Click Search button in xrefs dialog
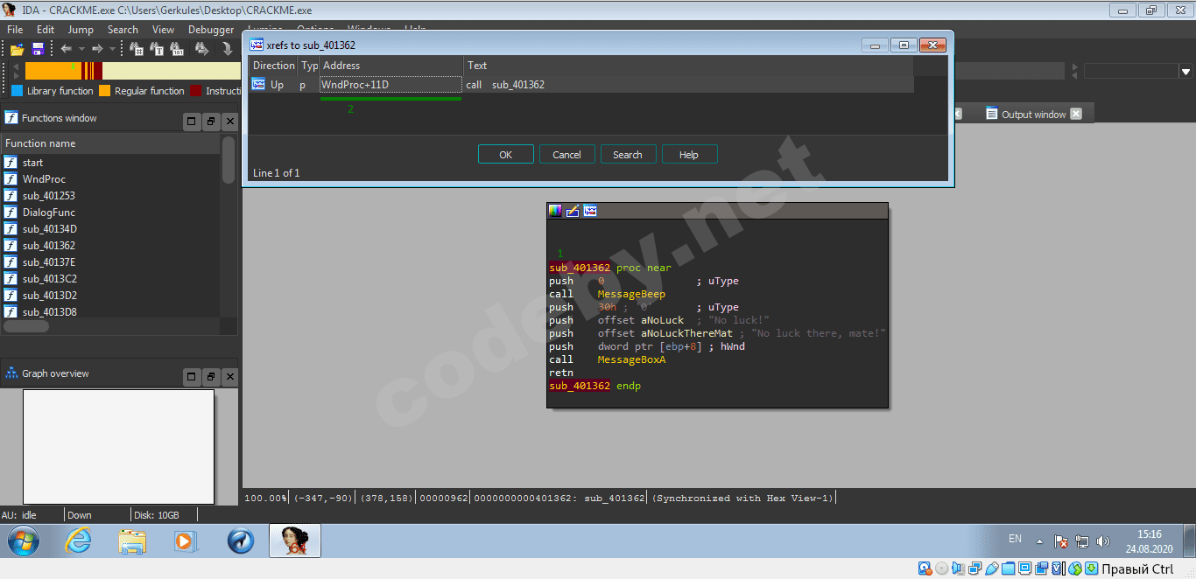Viewport: 1196px width, 579px height. point(628,155)
